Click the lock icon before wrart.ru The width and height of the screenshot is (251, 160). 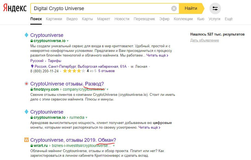[32, 146]
